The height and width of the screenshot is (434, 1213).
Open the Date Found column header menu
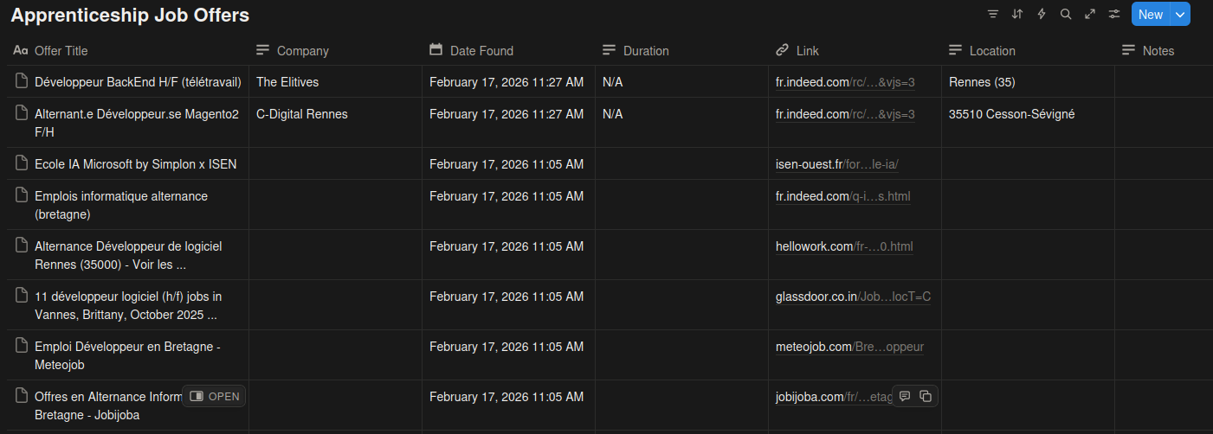(481, 51)
